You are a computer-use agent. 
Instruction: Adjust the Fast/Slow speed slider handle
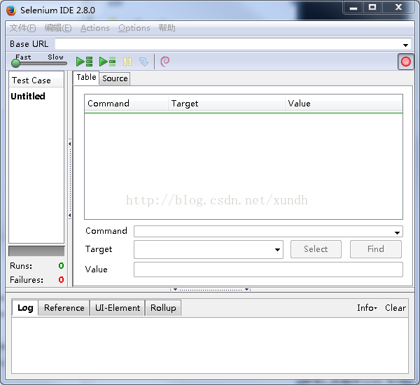tap(16, 63)
